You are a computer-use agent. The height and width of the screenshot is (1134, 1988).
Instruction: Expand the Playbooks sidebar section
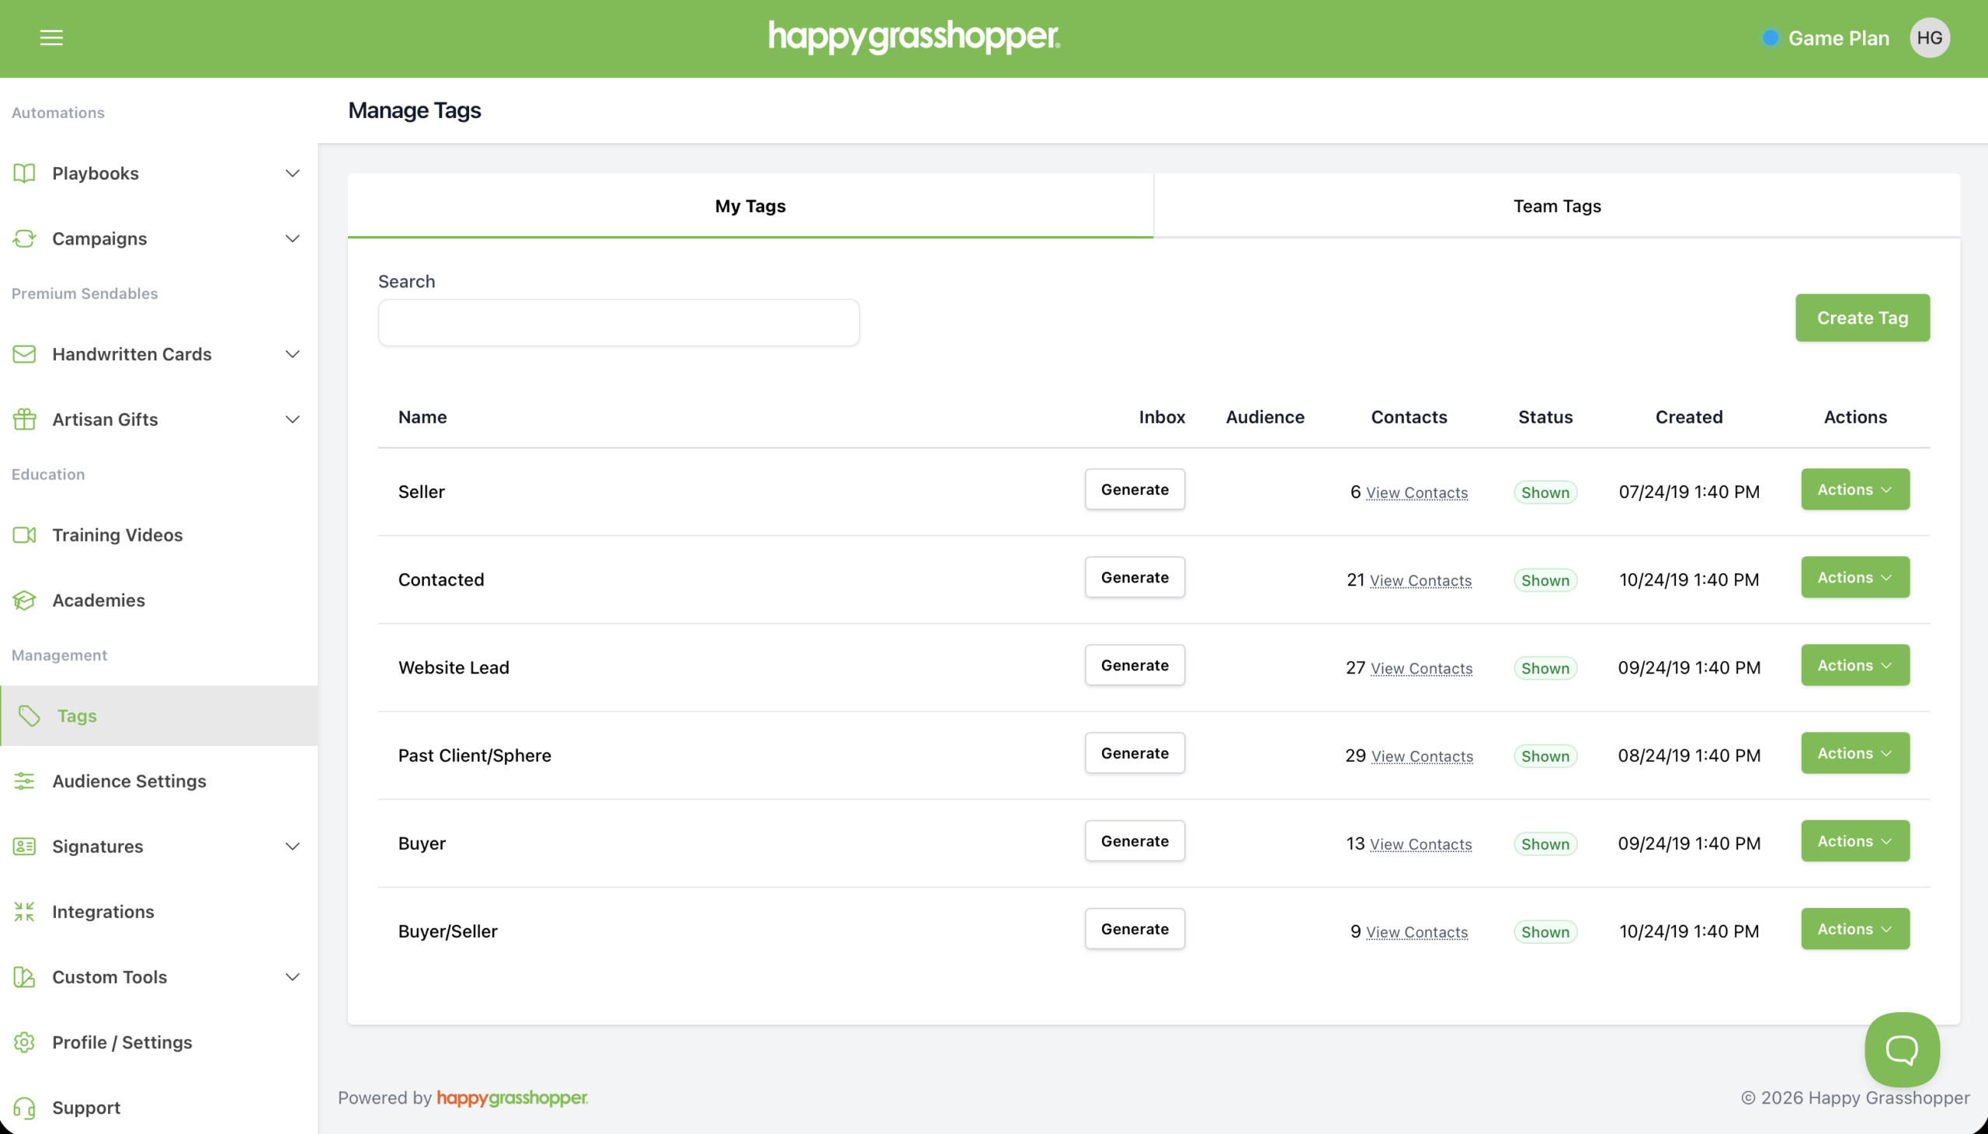(x=292, y=173)
